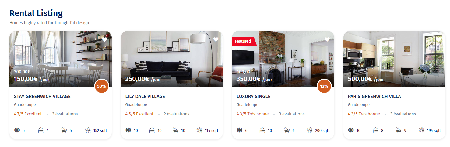The height and width of the screenshot is (147, 450).
Task: Click the area icon beside 194 sqft
Action: [x=422, y=130]
